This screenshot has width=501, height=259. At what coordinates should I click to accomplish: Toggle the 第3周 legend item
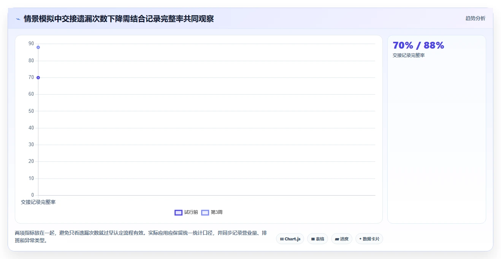[x=212, y=212]
